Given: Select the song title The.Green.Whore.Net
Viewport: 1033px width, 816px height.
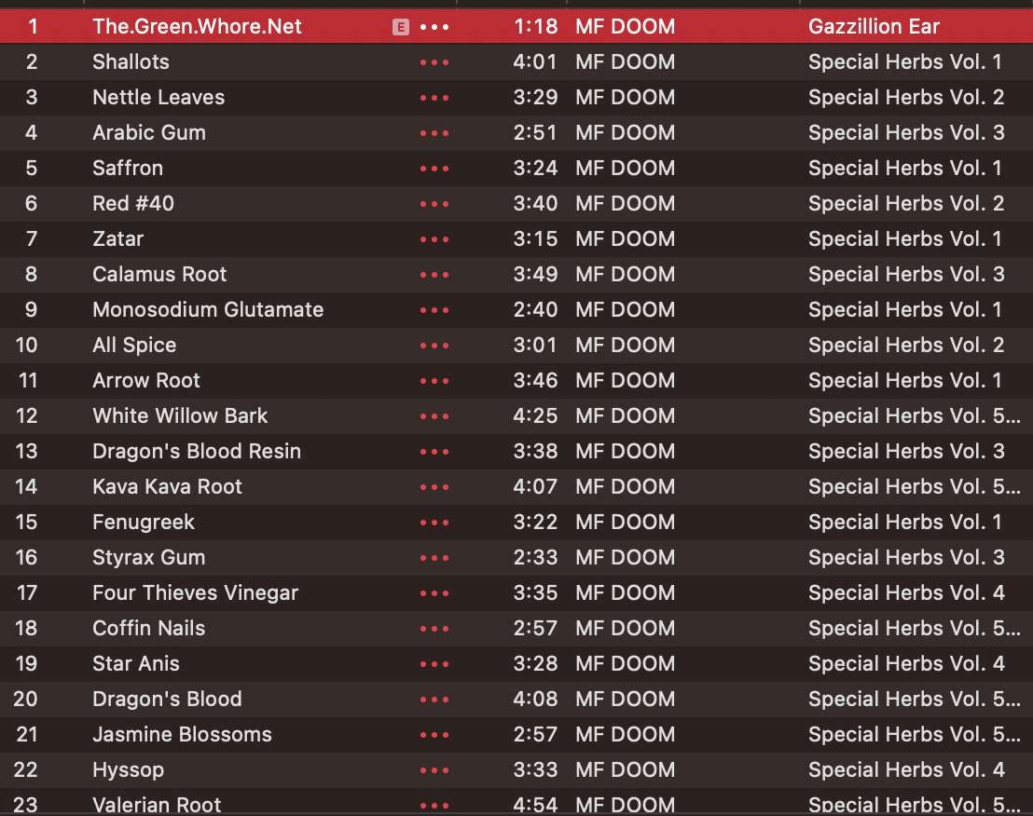Looking at the screenshot, I should [x=197, y=26].
